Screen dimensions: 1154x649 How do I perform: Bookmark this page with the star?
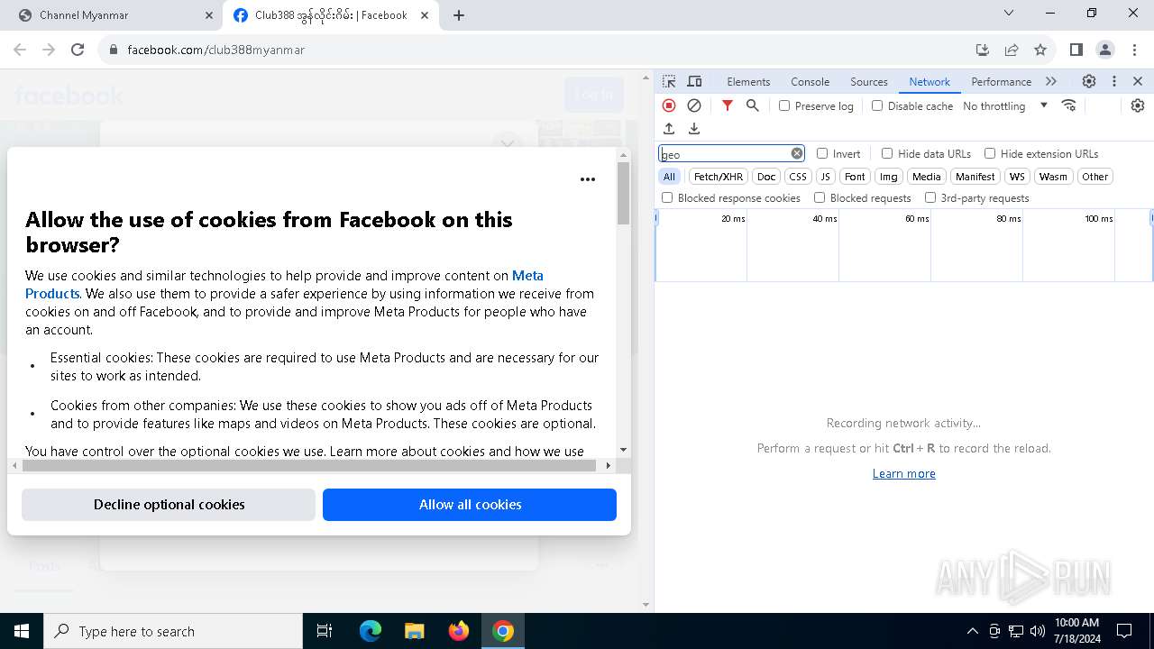point(1040,50)
